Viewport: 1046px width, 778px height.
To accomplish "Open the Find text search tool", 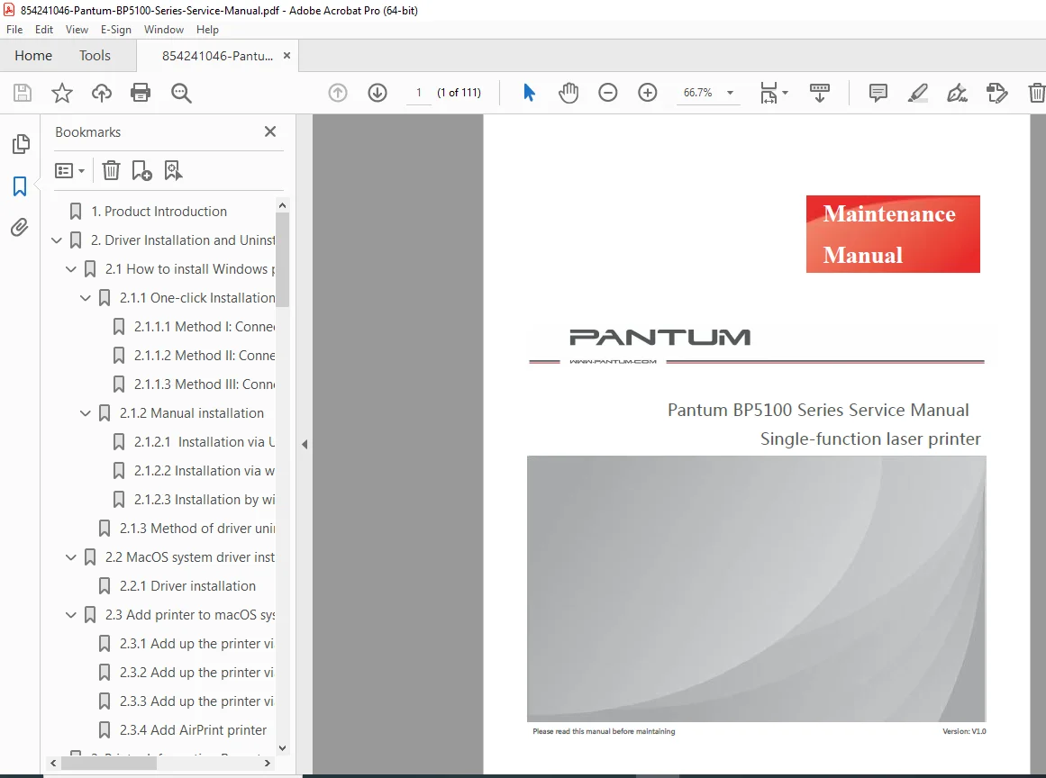I will pyautogui.click(x=181, y=93).
